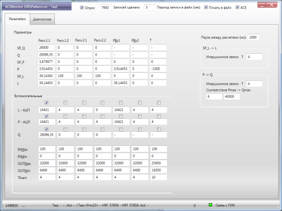Check L - АЦП checkbox in last column
Image resolution: width=282 pixels, height=211 pixels.
[x=159, y=103]
